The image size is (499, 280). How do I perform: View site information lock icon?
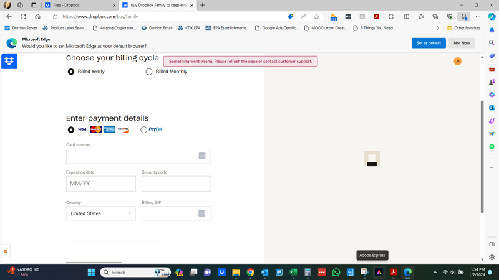tap(55, 17)
